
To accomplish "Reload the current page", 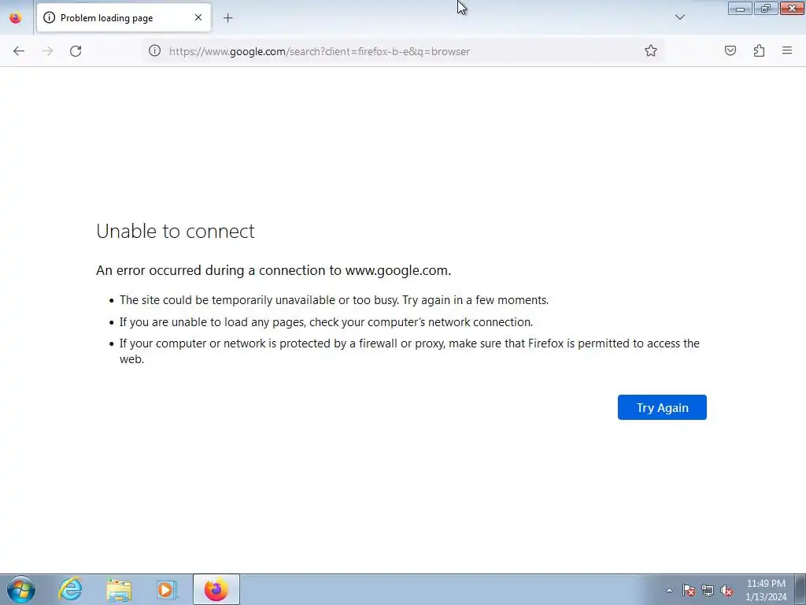I will pos(76,51).
